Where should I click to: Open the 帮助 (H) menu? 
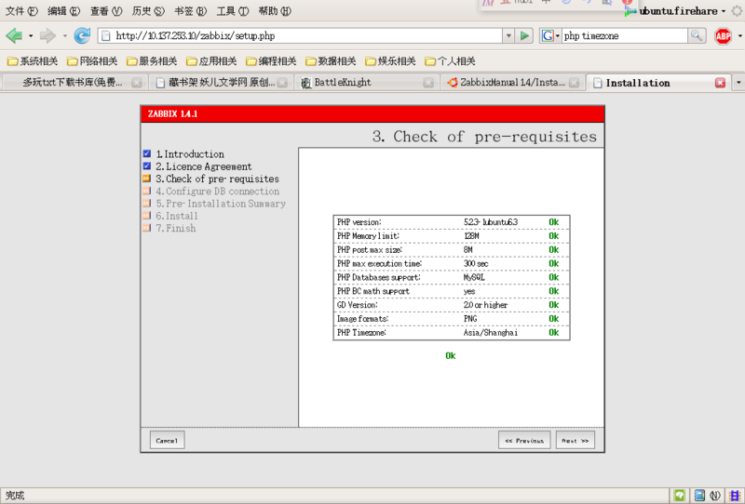point(275,11)
